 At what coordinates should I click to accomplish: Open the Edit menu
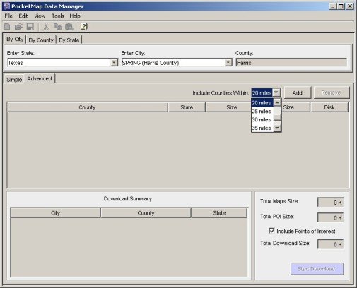click(23, 16)
